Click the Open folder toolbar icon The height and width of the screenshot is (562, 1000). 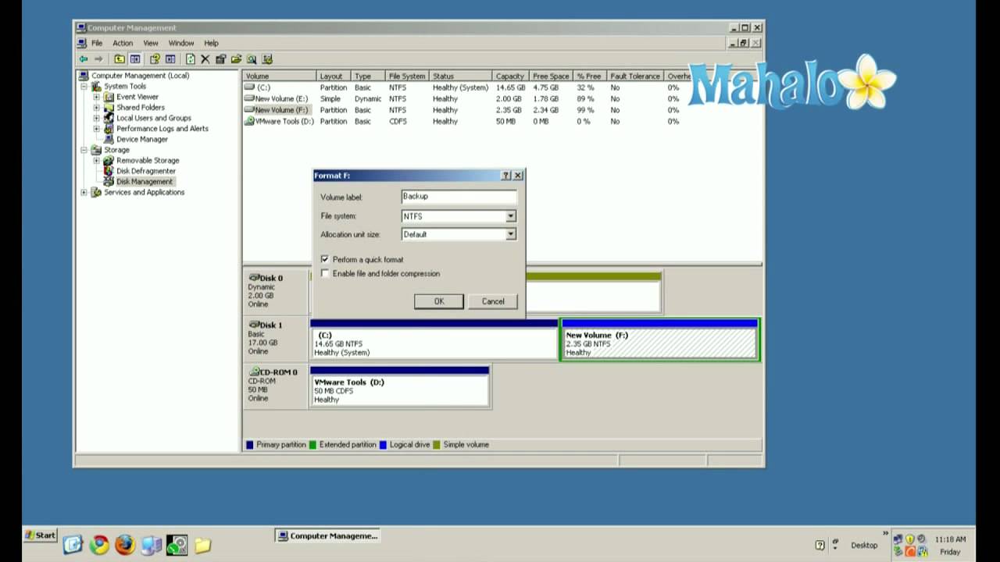point(236,59)
